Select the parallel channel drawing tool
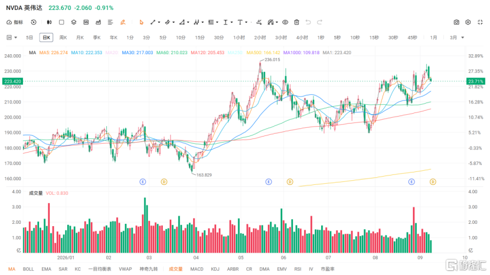 click(x=168, y=22)
